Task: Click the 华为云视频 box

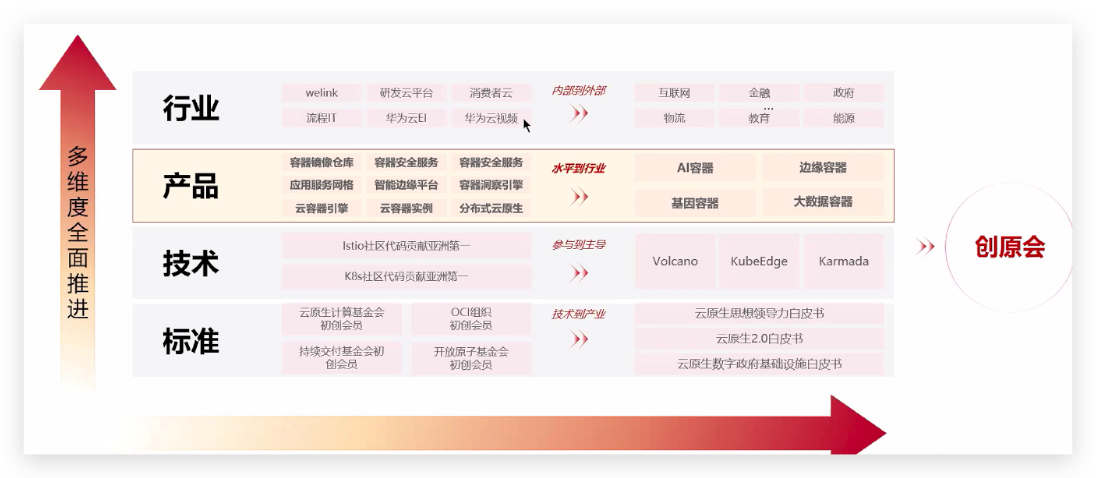Action: [x=491, y=118]
